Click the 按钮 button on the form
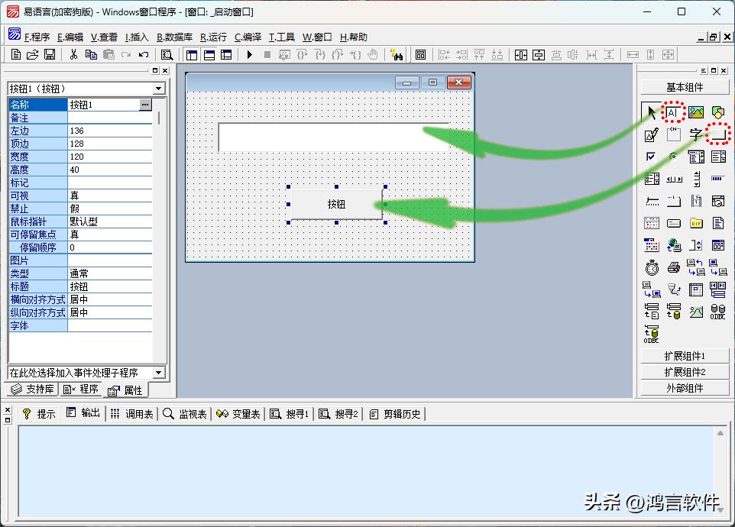735x527 pixels. point(336,204)
